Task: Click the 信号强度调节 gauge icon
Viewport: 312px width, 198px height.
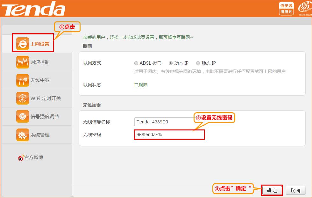Action: click(23, 116)
